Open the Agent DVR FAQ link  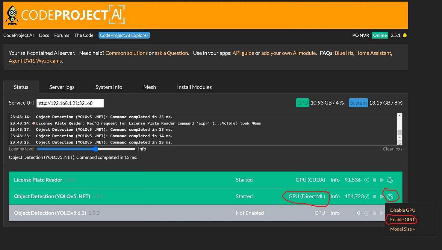[21, 61]
